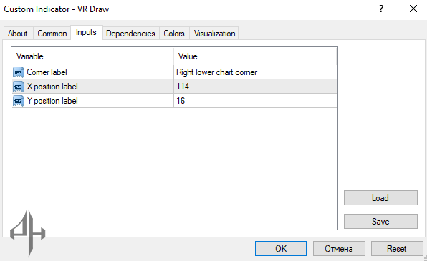The height and width of the screenshot is (261, 427).
Task: Open the Right lower chart corner value dropdown
Action: pyautogui.click(x=255, y=72)
